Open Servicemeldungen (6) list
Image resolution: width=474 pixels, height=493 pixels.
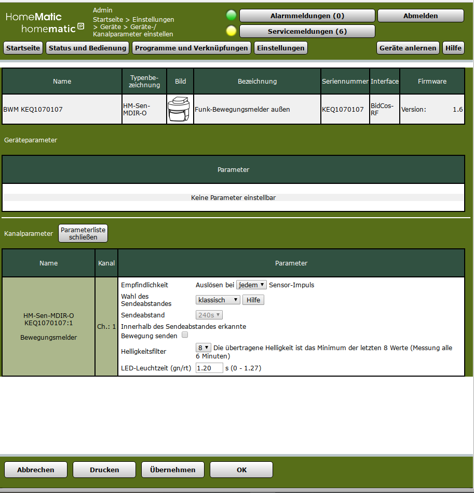(307, 32)
